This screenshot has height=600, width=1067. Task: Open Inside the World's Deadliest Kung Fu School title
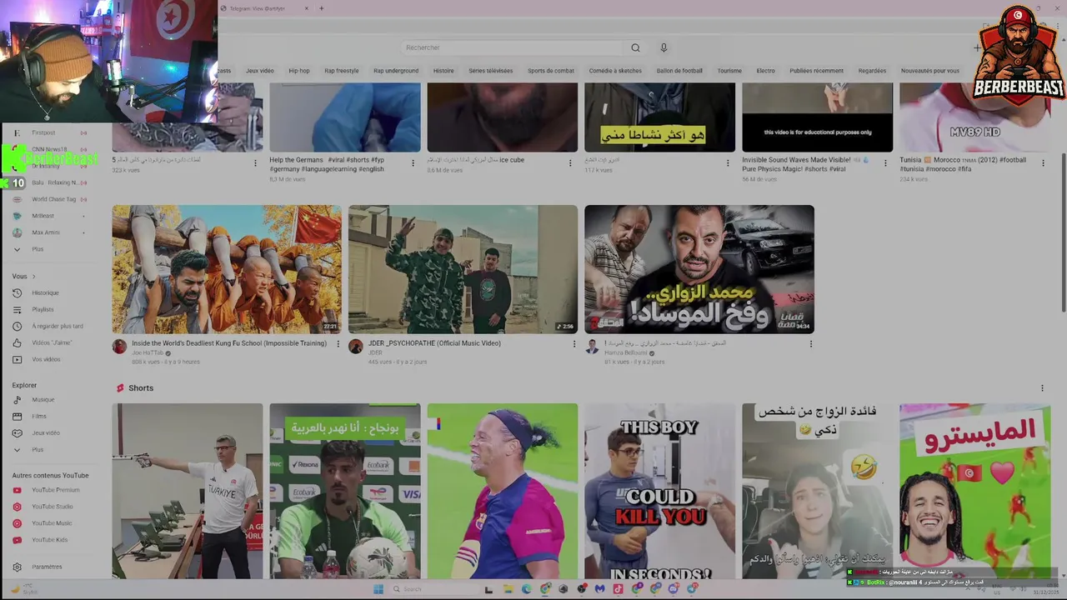pyautogui.click(x=229, y=343)
